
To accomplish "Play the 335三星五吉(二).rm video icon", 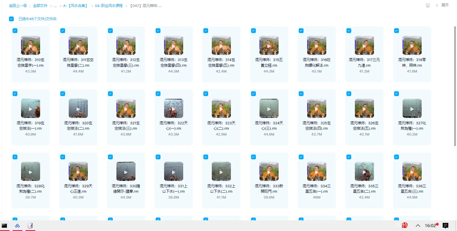I will tap(364, 171).
